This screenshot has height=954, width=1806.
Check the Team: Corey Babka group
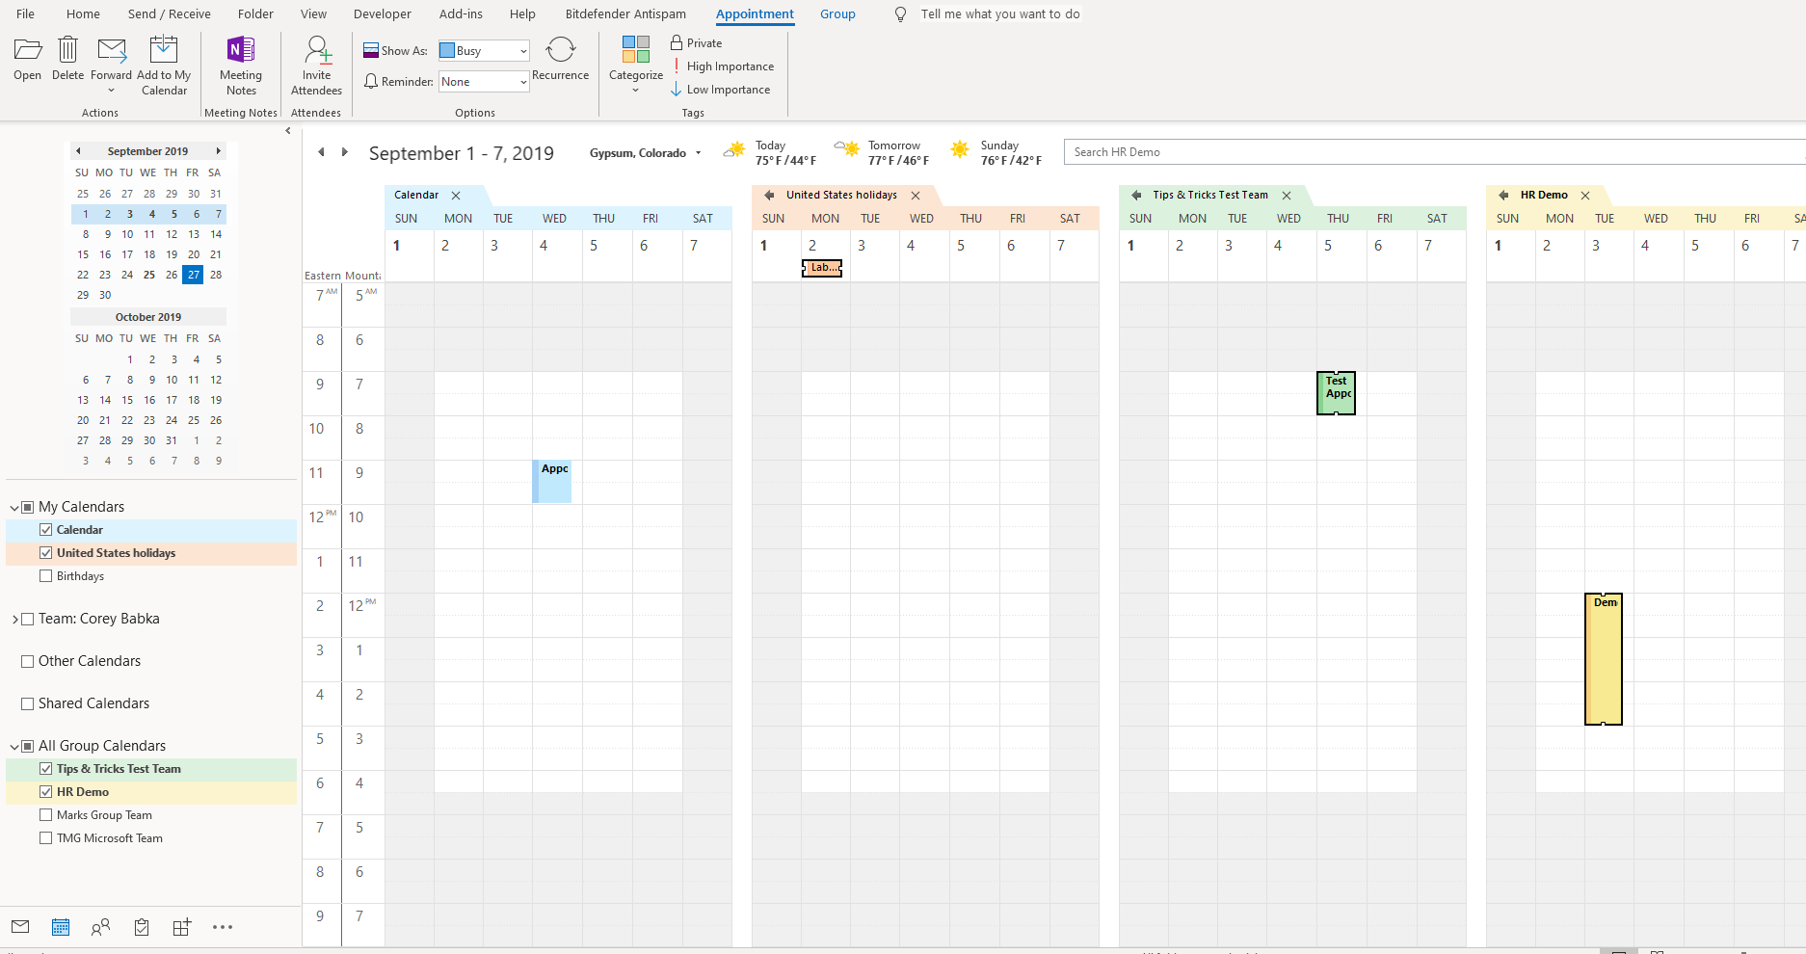coord(28,620)
